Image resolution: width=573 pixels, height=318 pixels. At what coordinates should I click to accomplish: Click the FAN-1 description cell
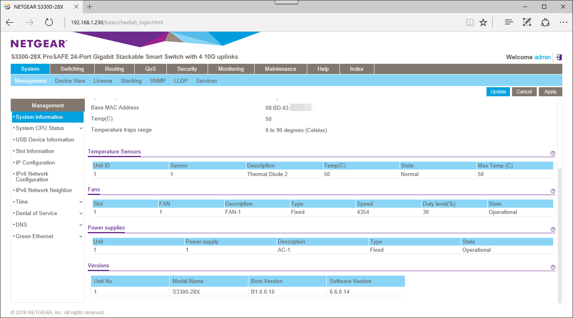tap(233, 212)
